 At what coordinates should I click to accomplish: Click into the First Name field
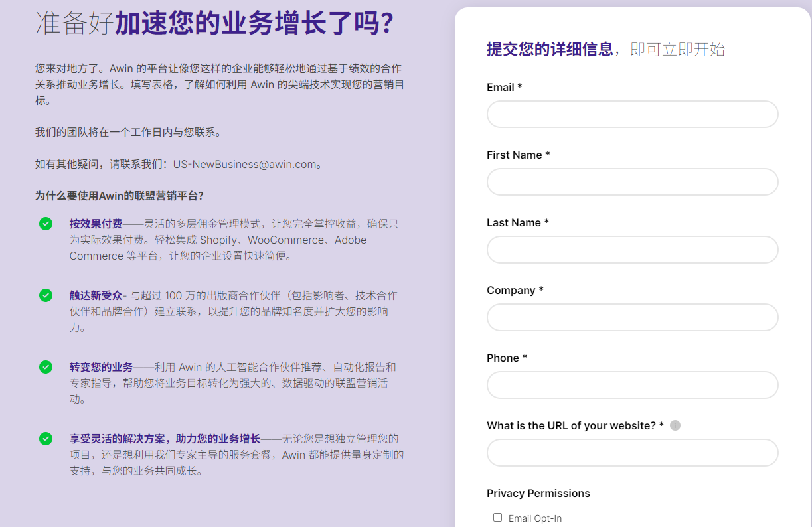632,182
